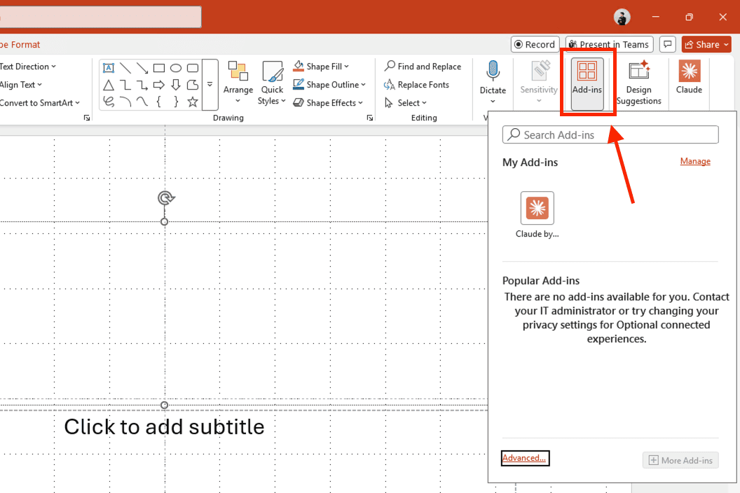Open the Advanced... link
Screen dimensions: 740x493
(x=524, y=458)
